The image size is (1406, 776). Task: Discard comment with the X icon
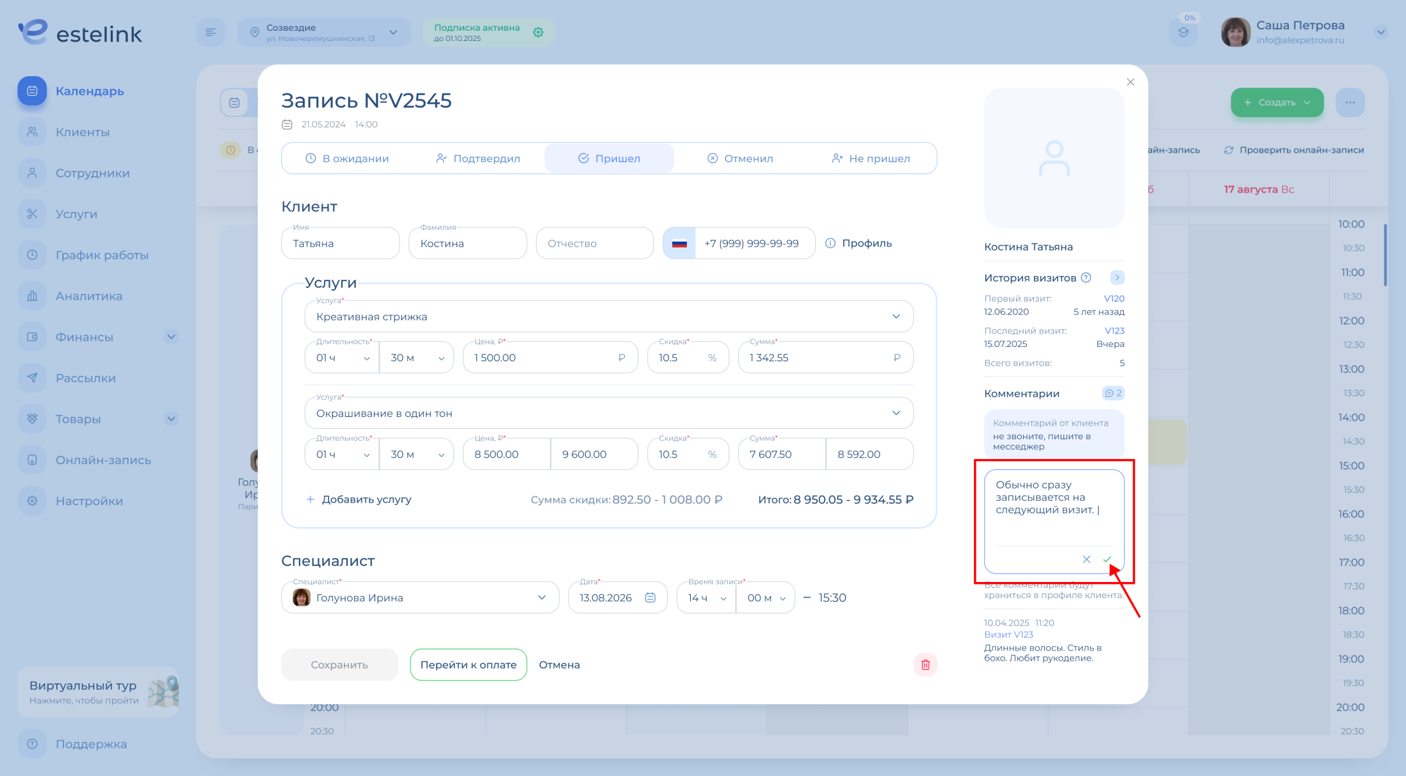coord(1087,560)
